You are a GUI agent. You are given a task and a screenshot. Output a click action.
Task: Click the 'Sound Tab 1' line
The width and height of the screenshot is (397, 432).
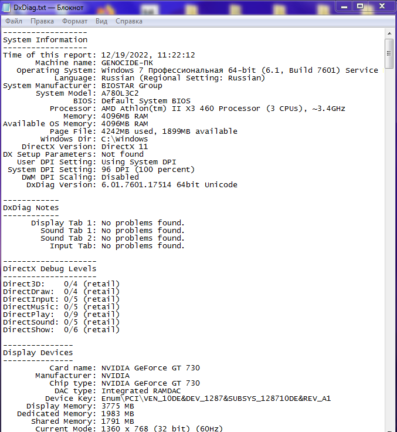tap(113, 231)
